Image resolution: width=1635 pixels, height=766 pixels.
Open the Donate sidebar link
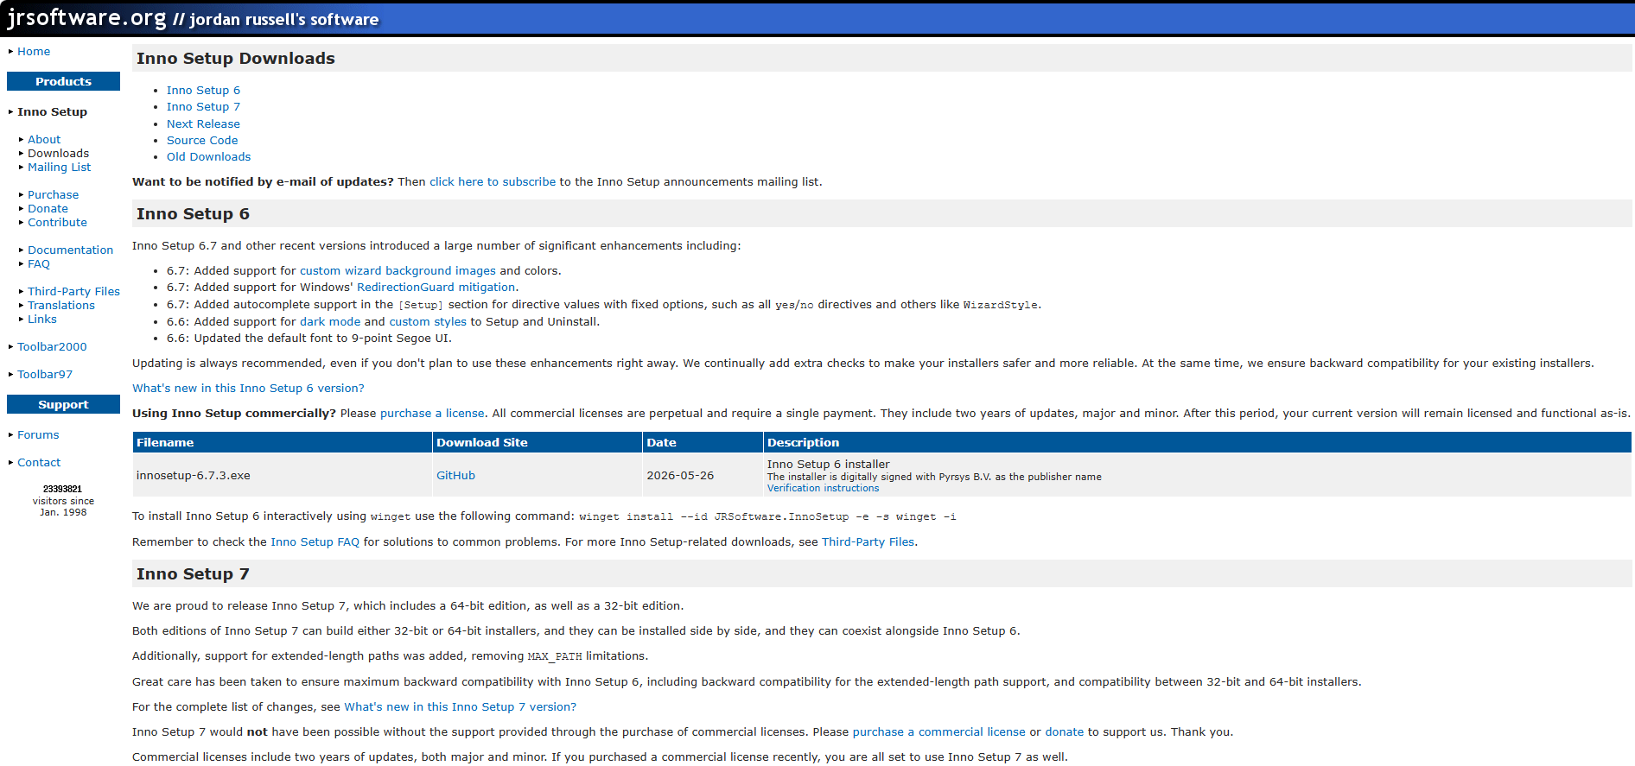tap(48, 209)
